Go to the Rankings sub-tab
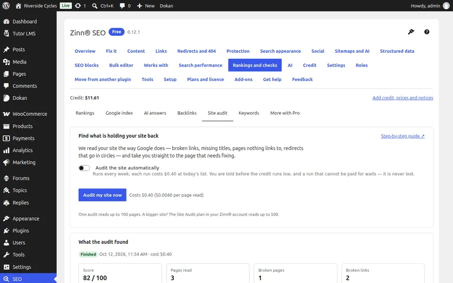453x283 pixels. [85, 113]
